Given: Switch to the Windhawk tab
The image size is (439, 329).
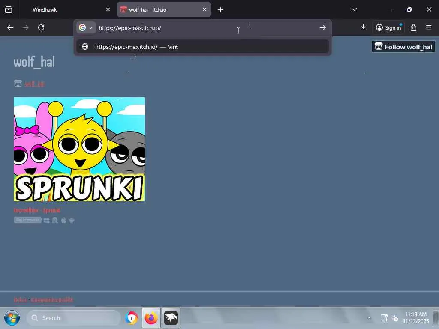Looking at the screenshot, I should (45, 9).
